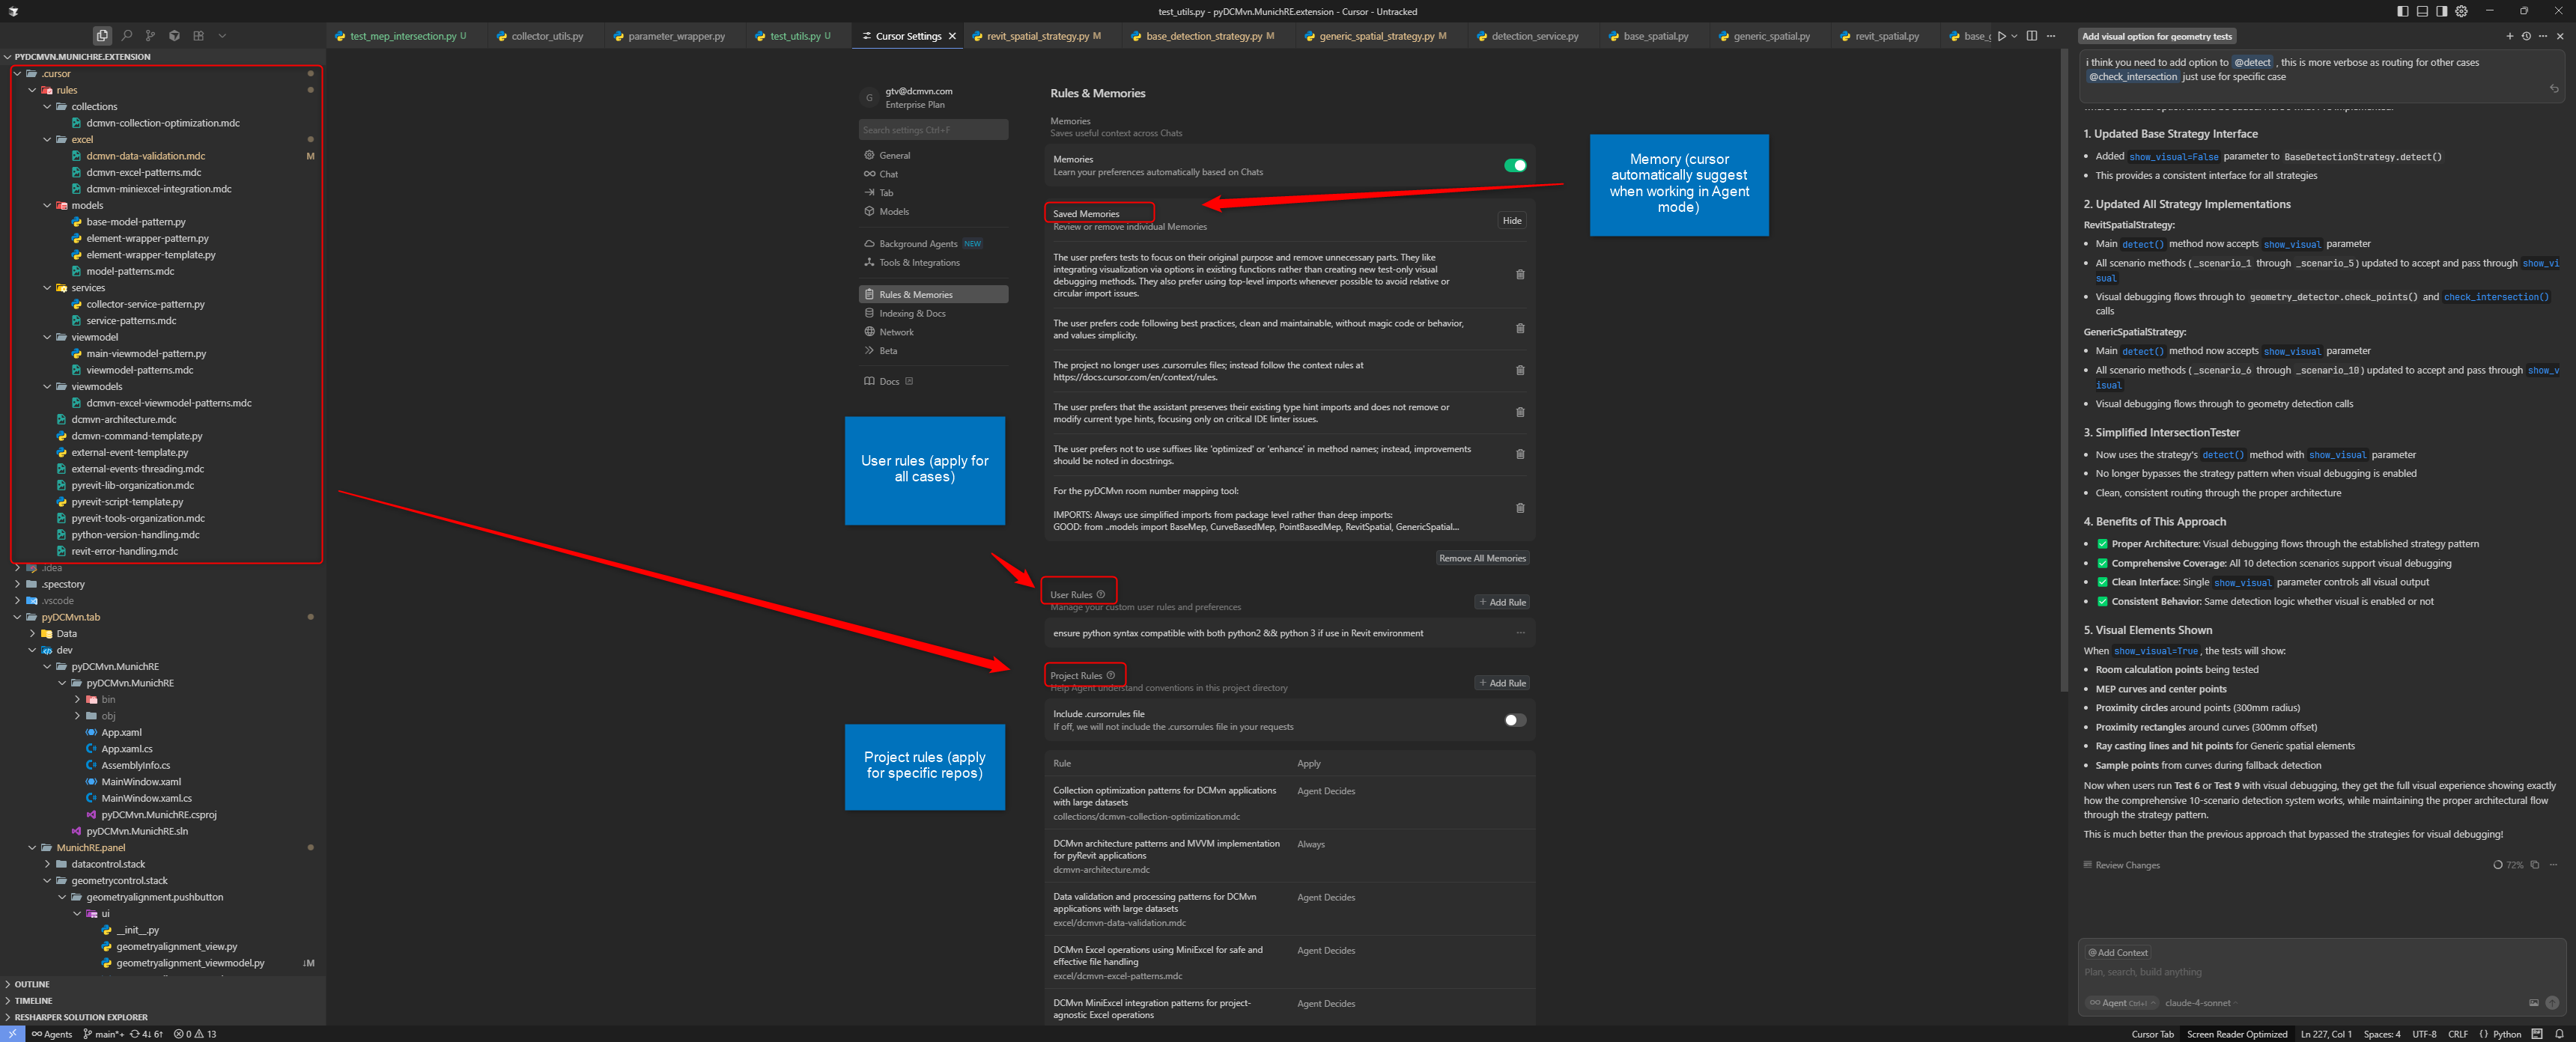Start a new chat with plus icon
Viewport: 2576px width, 1042px height.
[x=2509, y=36]
